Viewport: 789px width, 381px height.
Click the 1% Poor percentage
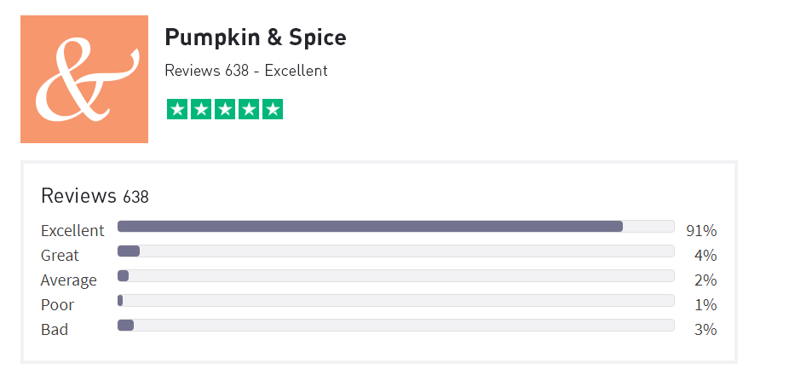click(705, 305)
